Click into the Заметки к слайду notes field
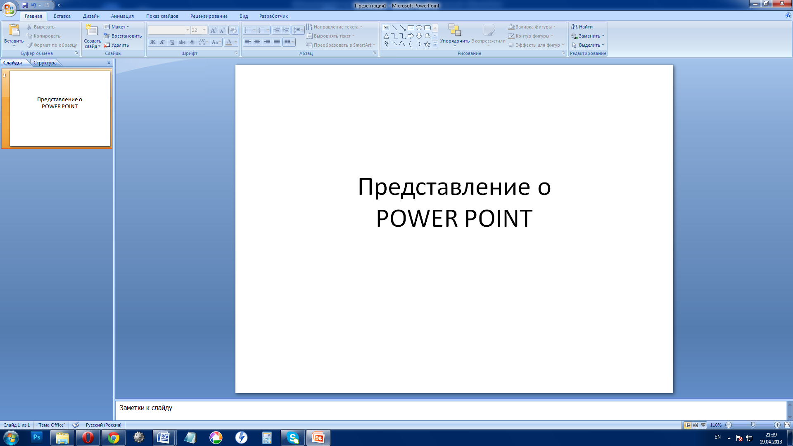793x446 pixels. coord(450,410)
